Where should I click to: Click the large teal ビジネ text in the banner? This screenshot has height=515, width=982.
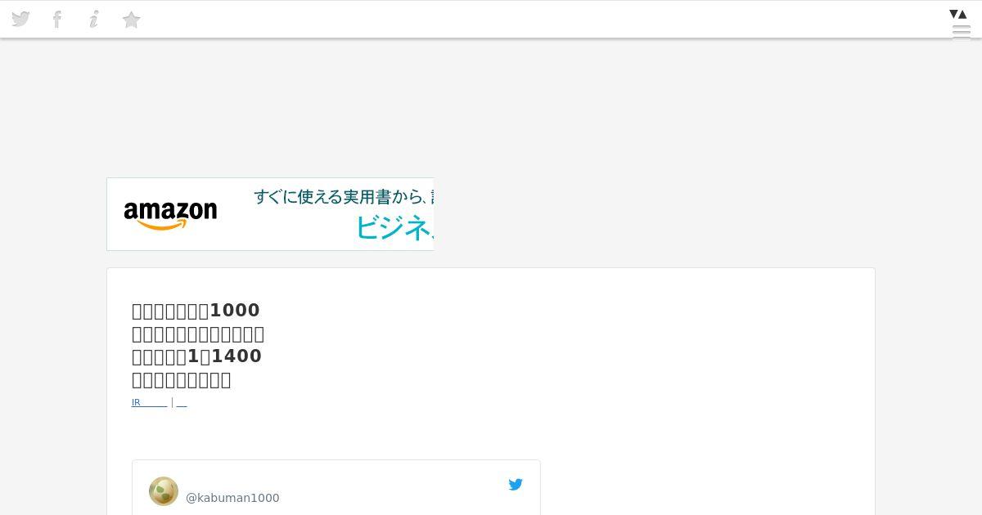tap(394, 227)
